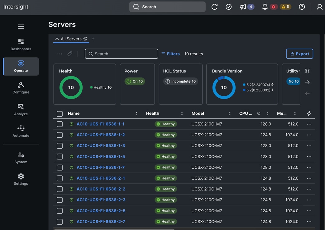
Task: Open the All Servers tab settings gear
Action: (x=85, y=39)
